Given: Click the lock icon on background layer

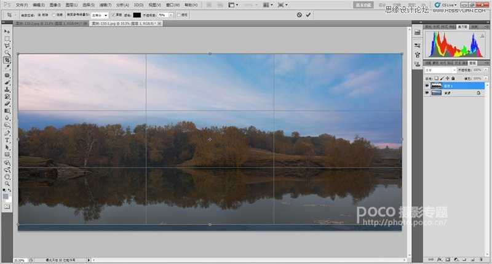Looking at the screenshot, I should (478, 93).
